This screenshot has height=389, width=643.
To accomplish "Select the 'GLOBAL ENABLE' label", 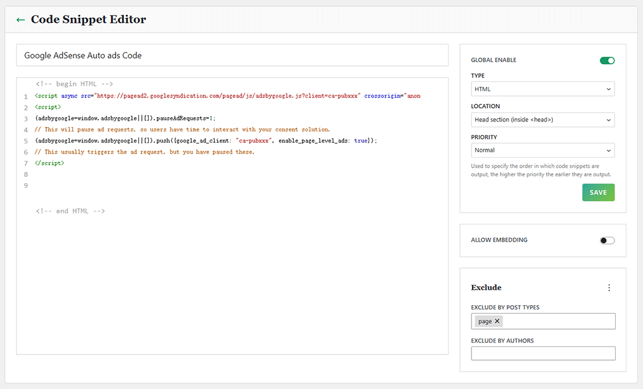I will click(493, 60).
